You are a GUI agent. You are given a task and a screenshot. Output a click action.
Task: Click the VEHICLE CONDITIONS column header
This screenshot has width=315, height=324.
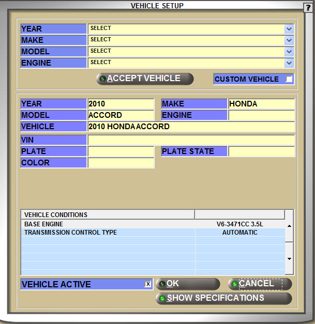[x=108, y=214]
